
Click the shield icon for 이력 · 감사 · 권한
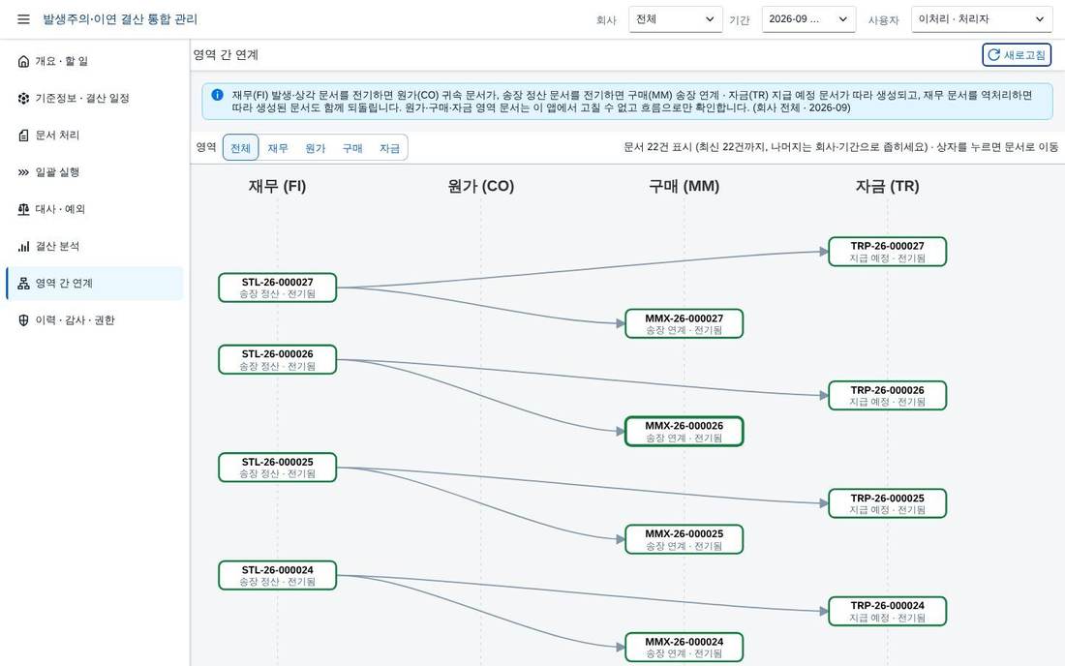(24, 320)
